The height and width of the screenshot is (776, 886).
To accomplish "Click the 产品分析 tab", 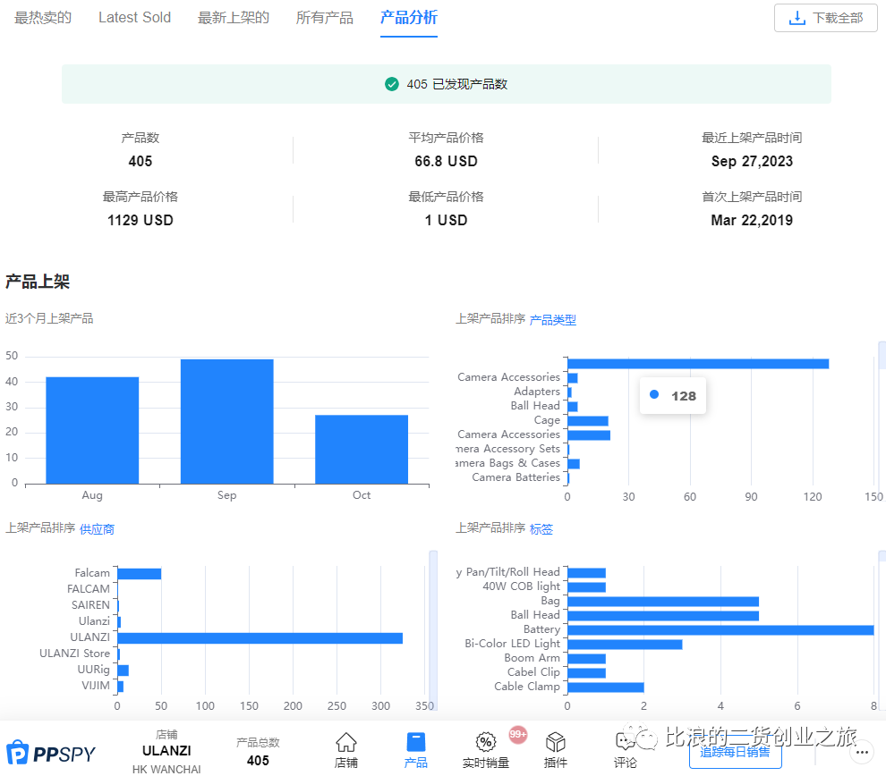I will 408,18.
